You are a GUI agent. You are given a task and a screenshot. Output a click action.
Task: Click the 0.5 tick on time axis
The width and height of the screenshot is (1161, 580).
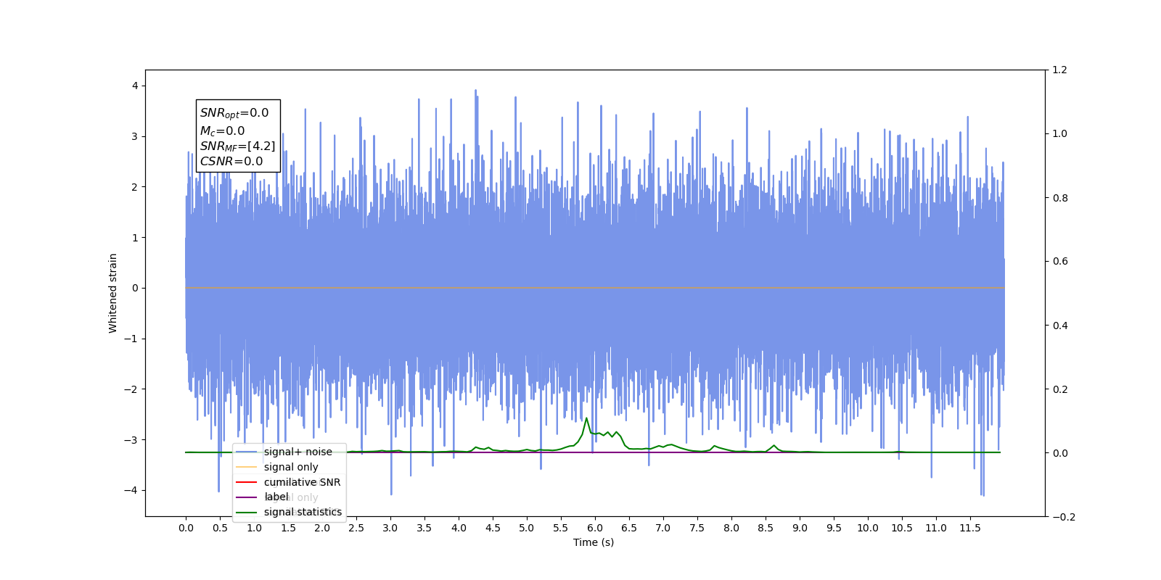point(220,528)
